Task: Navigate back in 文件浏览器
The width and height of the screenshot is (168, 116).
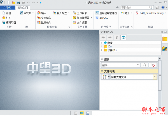Action: coord(103,37)
